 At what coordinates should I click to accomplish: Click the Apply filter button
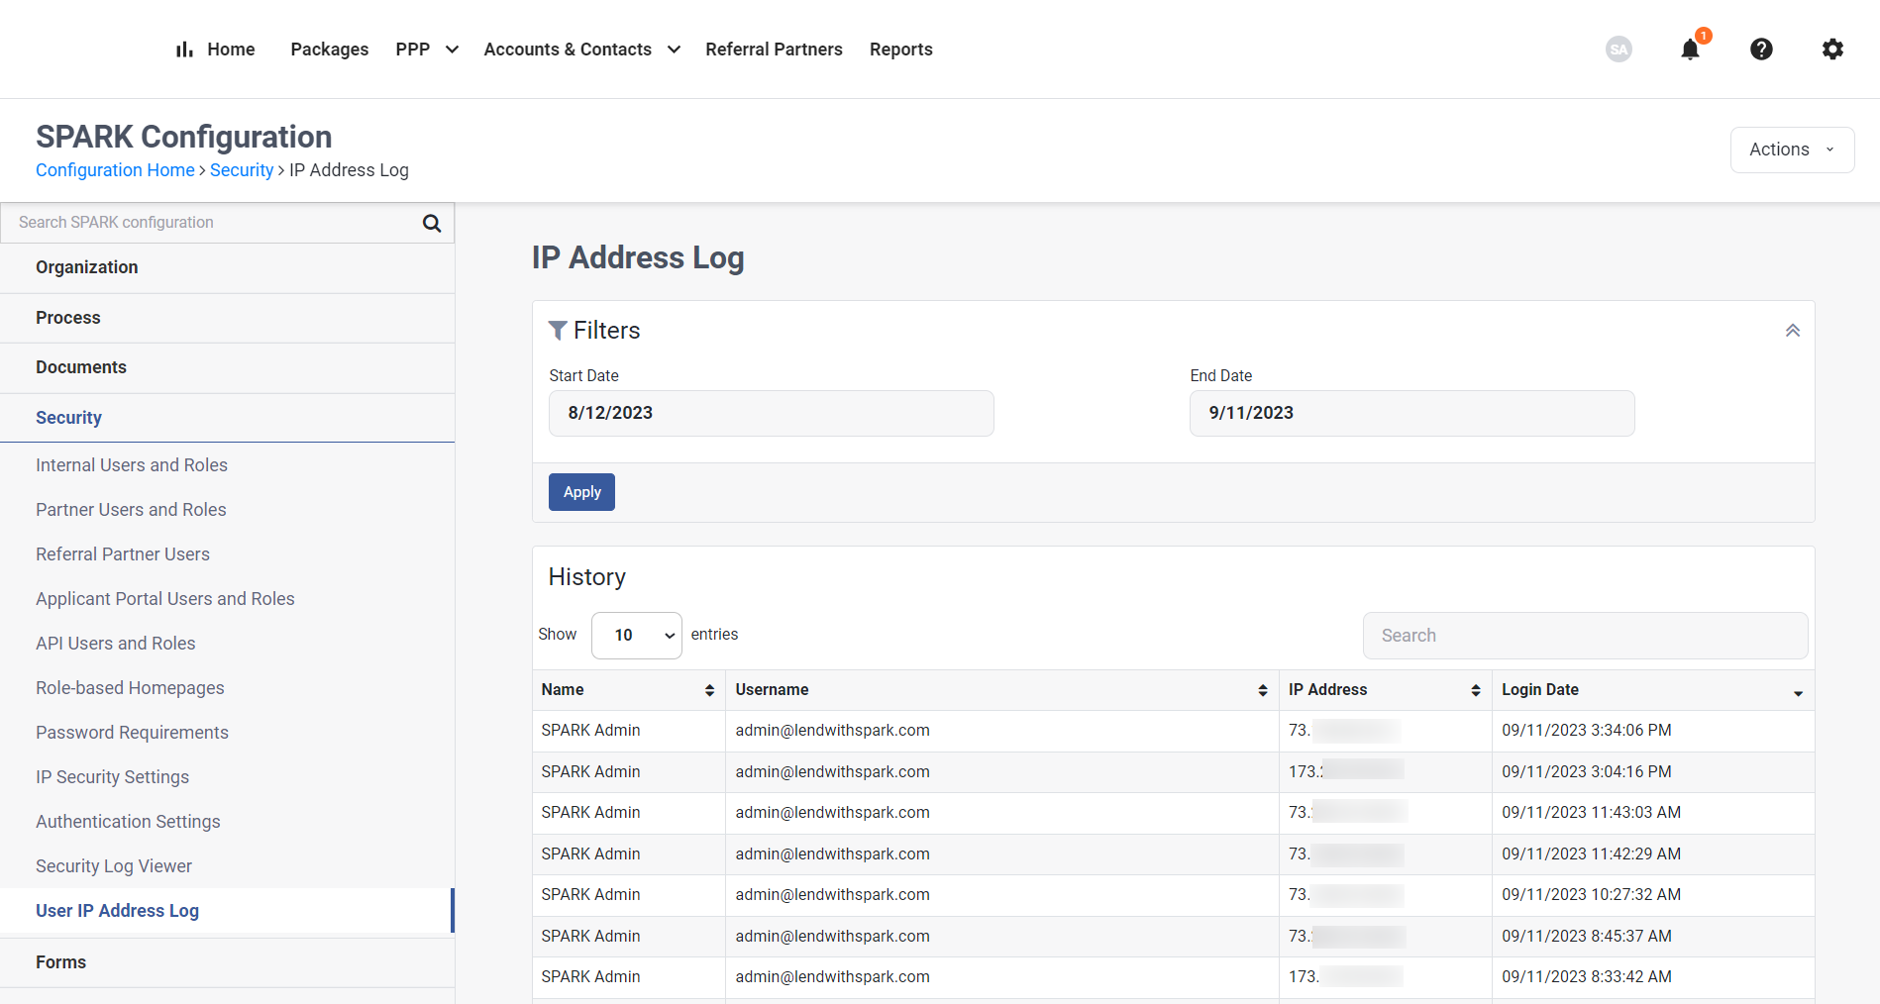[x=581, y=492]
